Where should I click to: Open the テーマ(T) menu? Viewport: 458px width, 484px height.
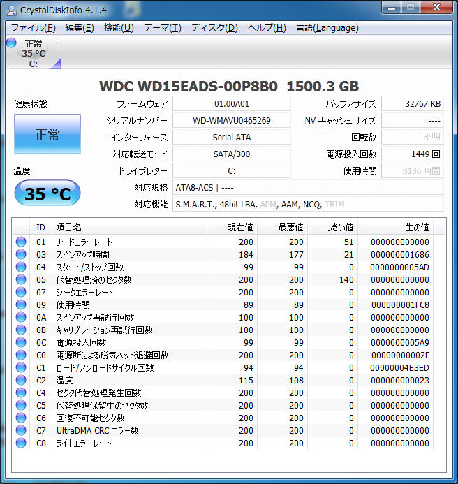163,28
